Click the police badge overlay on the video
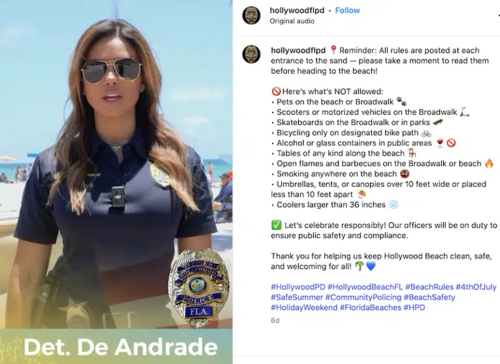 click(x=199, y=288)
